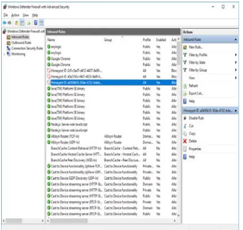Open the Filter by Group submenu arrow
The height and width of the screenshot is (230, 243).
pyautogui.click(x=236, y=70)
